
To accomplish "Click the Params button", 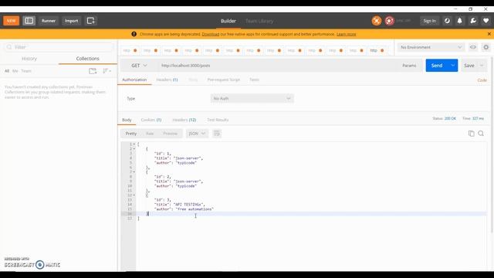I will [x=409, y=66].
